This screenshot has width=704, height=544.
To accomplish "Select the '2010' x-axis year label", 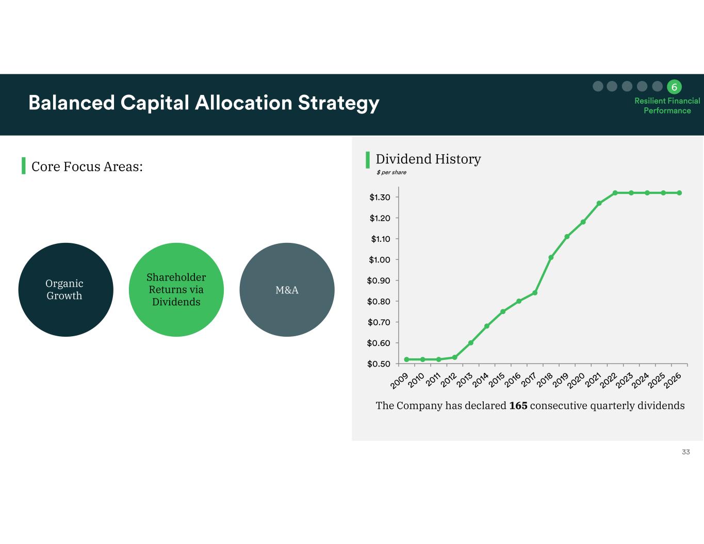I will [416, 380].
